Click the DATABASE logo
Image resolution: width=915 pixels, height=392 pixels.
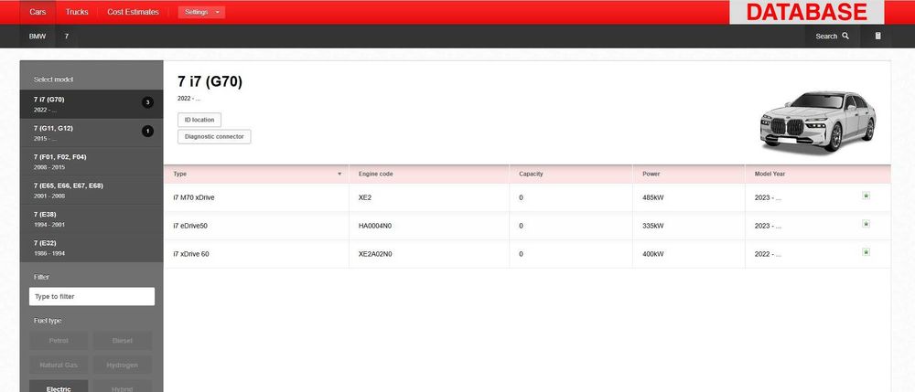(x=806, y=12)
